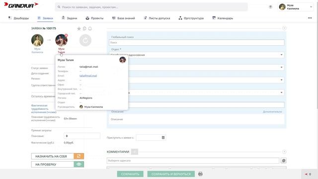Open the Листы допуска tab
Viewport: 318px width, 179px height.
point(157,18)
